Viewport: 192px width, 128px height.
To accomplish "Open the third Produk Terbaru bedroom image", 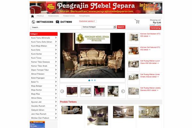I will point(123,112).
